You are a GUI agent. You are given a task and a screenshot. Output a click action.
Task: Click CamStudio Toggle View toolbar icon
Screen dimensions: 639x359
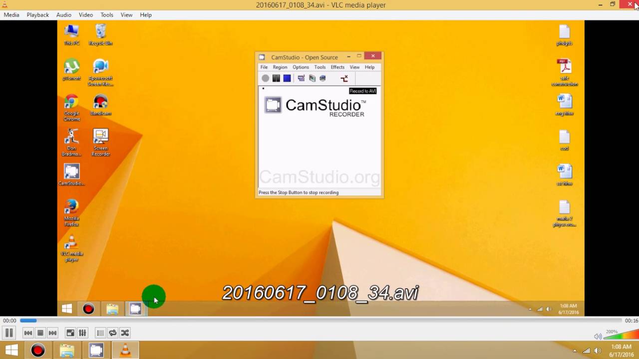301,78
